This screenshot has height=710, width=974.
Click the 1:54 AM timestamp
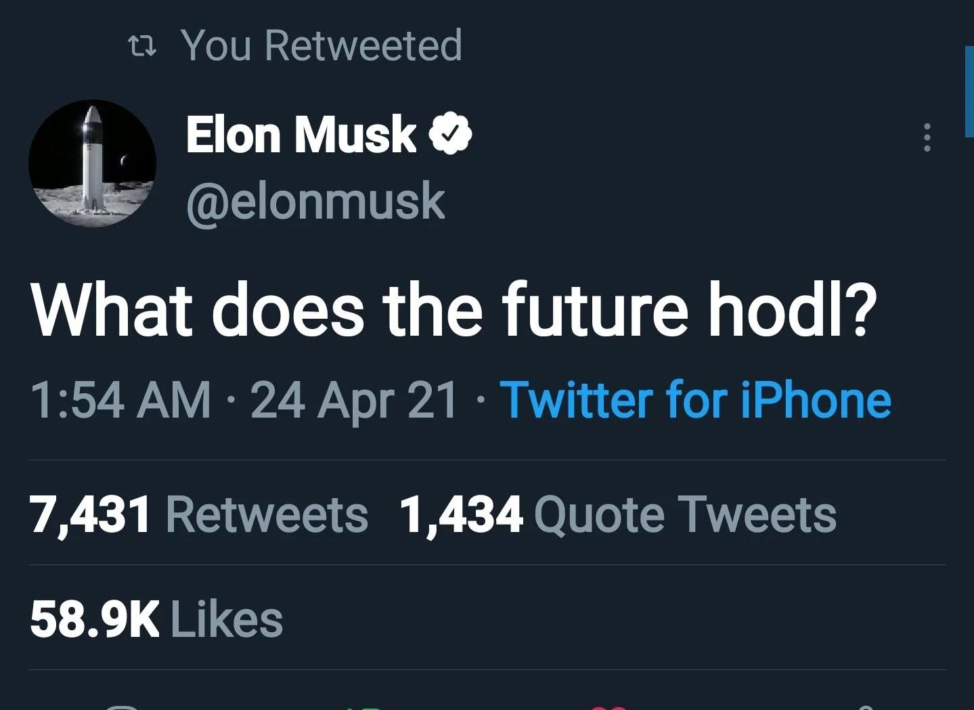point(120,399)
